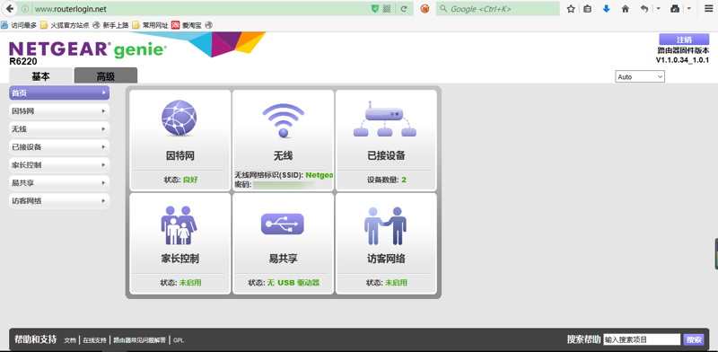This screenshot has height=352, width=718.
Task: Click the green shield icon in address bar
Action: [x=374, y=9]
